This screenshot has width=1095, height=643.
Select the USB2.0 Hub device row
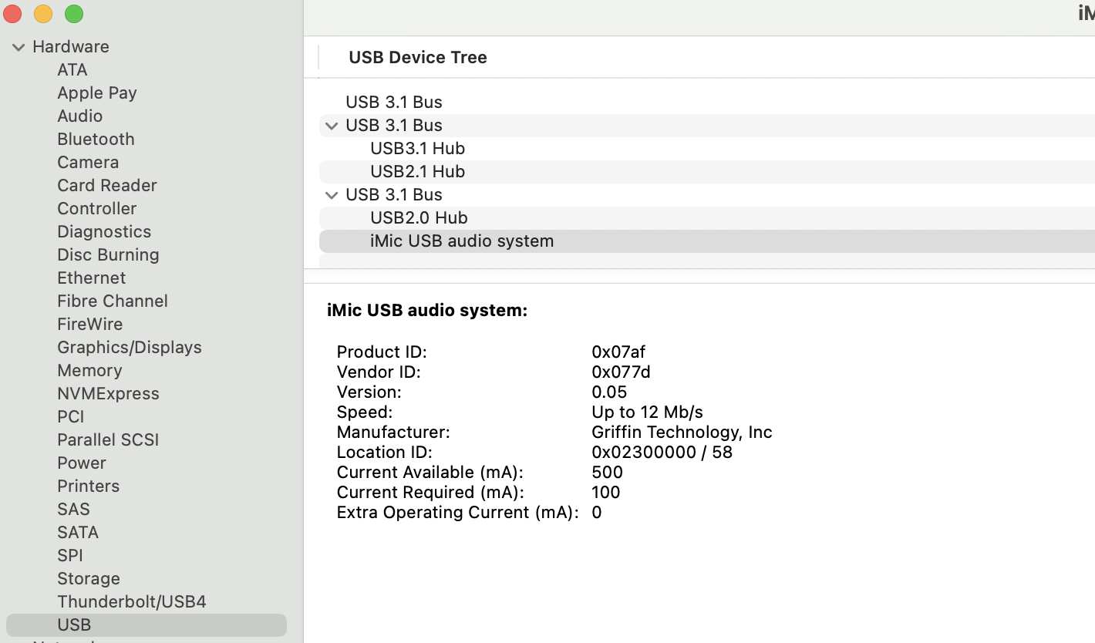pos(707,218)
